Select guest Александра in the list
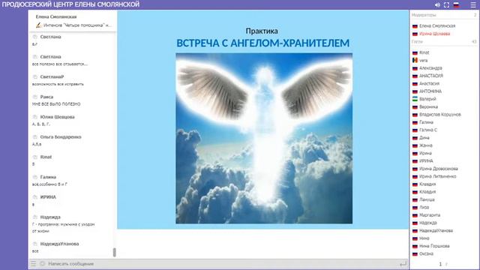The width and height of the screenshot is (480, 270). pyautogui.click(x=430, y=68)
